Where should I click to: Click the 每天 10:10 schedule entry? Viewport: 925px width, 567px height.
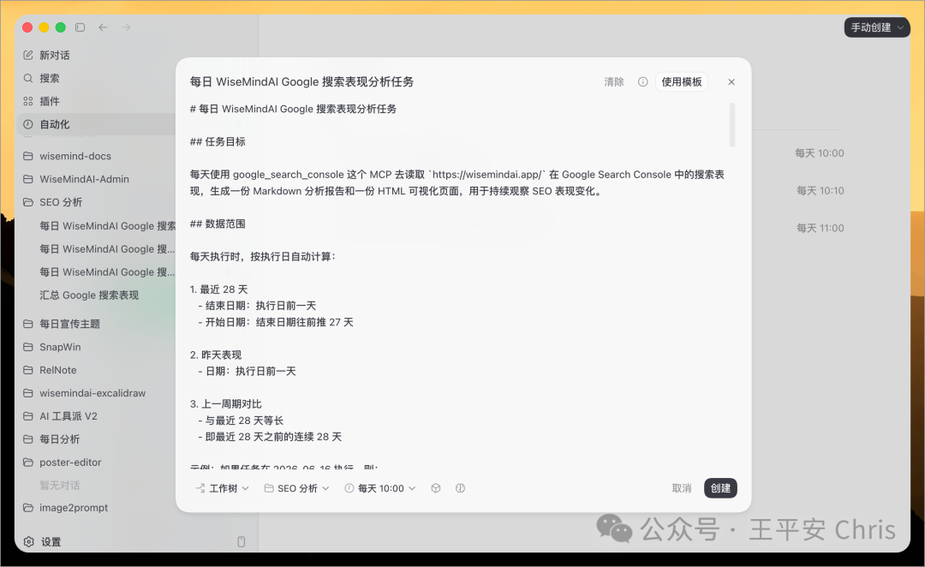[820, 191]
